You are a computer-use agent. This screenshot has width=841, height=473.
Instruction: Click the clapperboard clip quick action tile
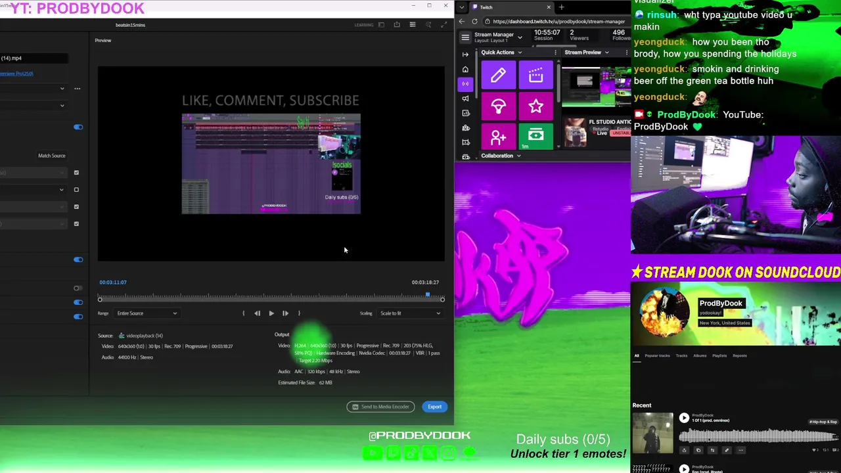(x=536, y=76)
